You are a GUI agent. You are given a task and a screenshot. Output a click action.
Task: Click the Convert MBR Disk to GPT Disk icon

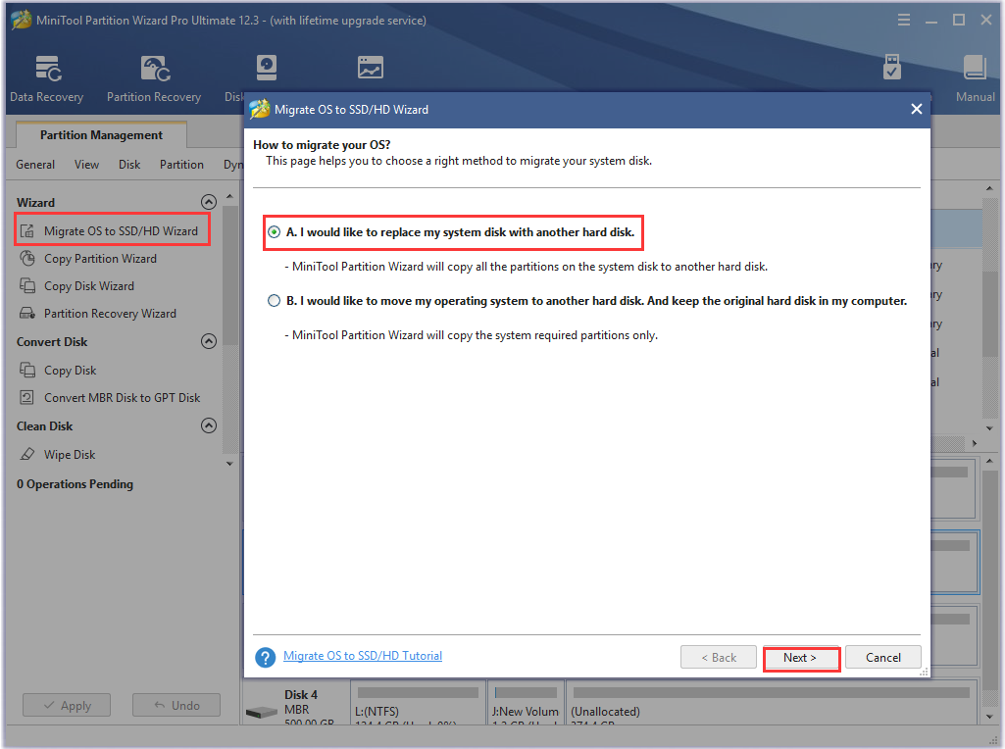pyautogui.click(x=27, y=398)
